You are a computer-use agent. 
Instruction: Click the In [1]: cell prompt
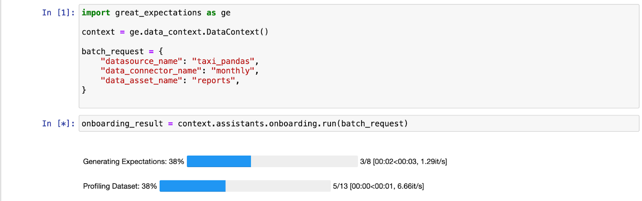tap(59, 13)
